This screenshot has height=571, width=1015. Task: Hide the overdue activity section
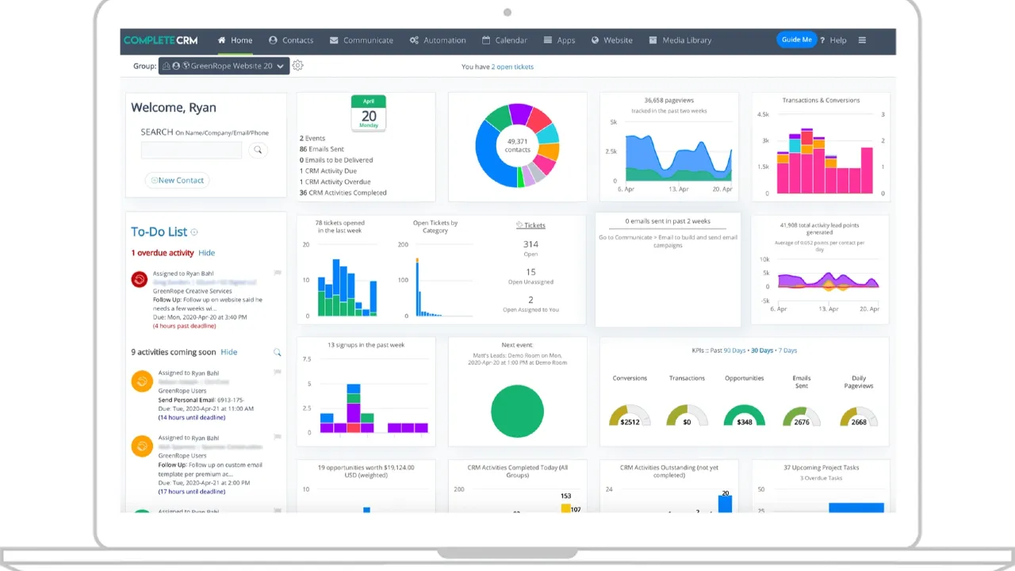coord(206,253)
